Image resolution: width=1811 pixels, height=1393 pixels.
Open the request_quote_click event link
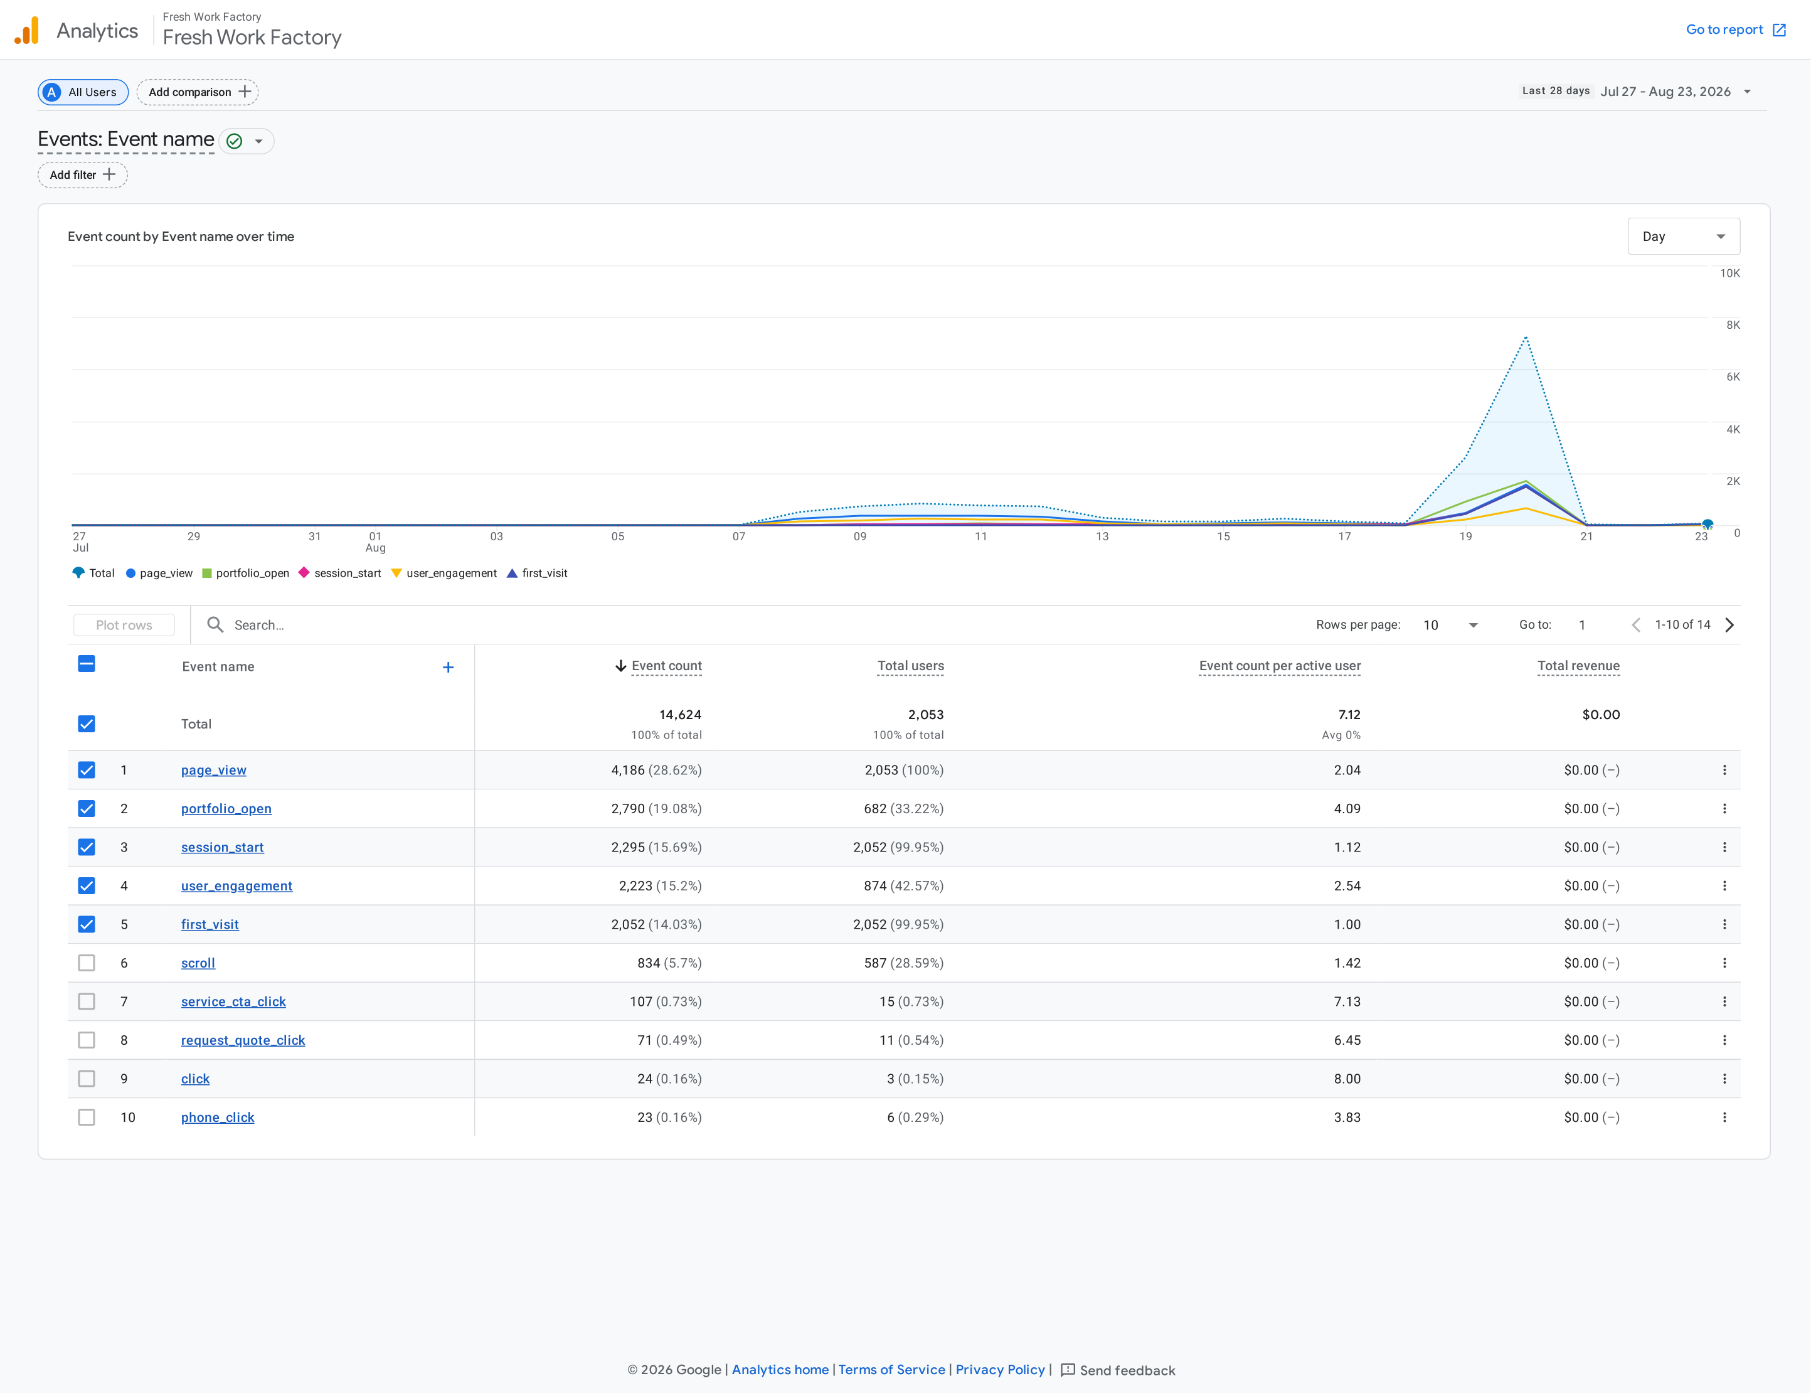point(243,1040)
